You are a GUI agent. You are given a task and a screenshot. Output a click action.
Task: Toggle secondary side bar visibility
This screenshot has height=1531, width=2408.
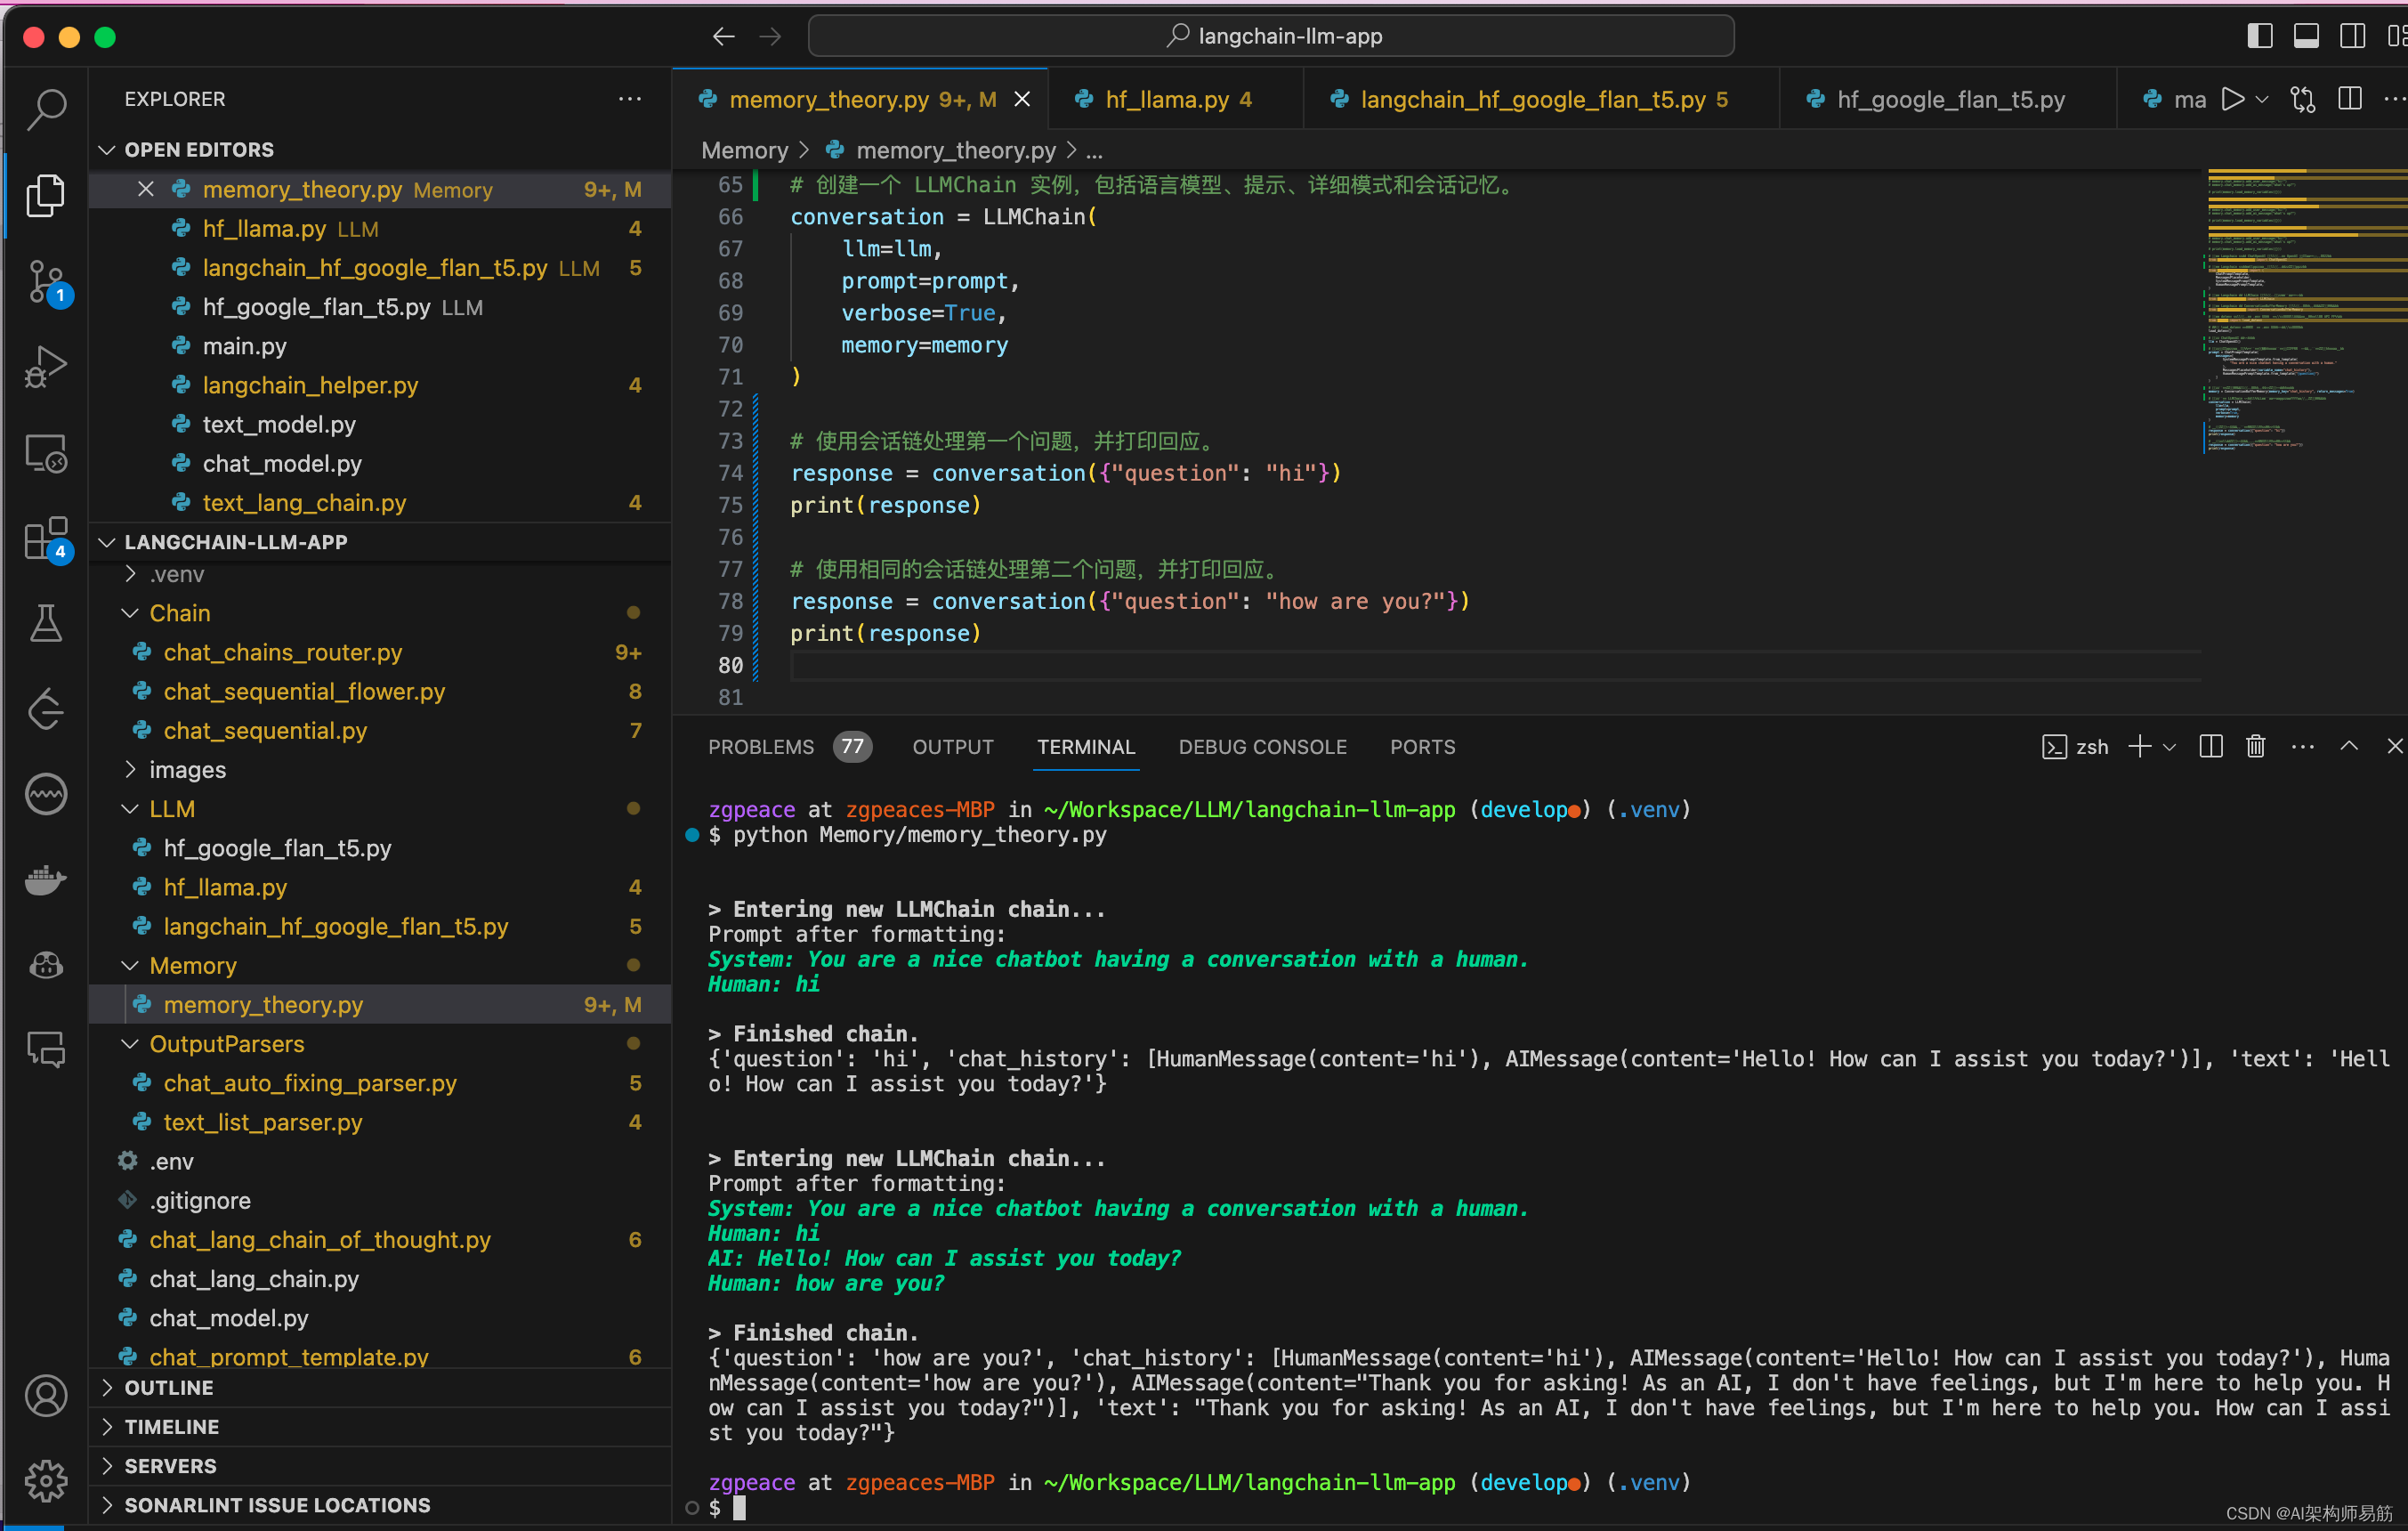(2352, 36)
